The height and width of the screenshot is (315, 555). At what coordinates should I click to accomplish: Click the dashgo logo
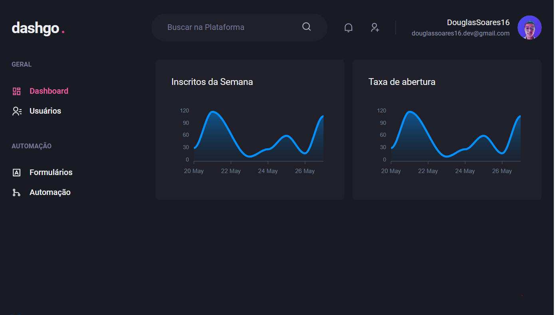point(38,28)
